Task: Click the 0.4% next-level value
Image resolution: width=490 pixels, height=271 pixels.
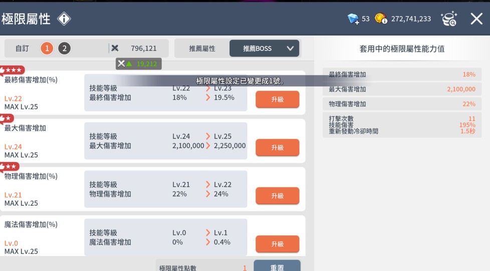Action: click(222, 242)
